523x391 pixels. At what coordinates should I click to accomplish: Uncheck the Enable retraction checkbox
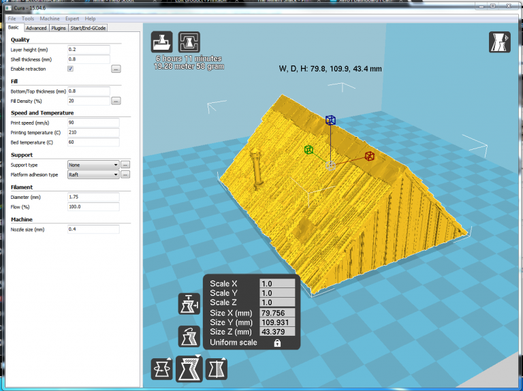click(71, 69)
